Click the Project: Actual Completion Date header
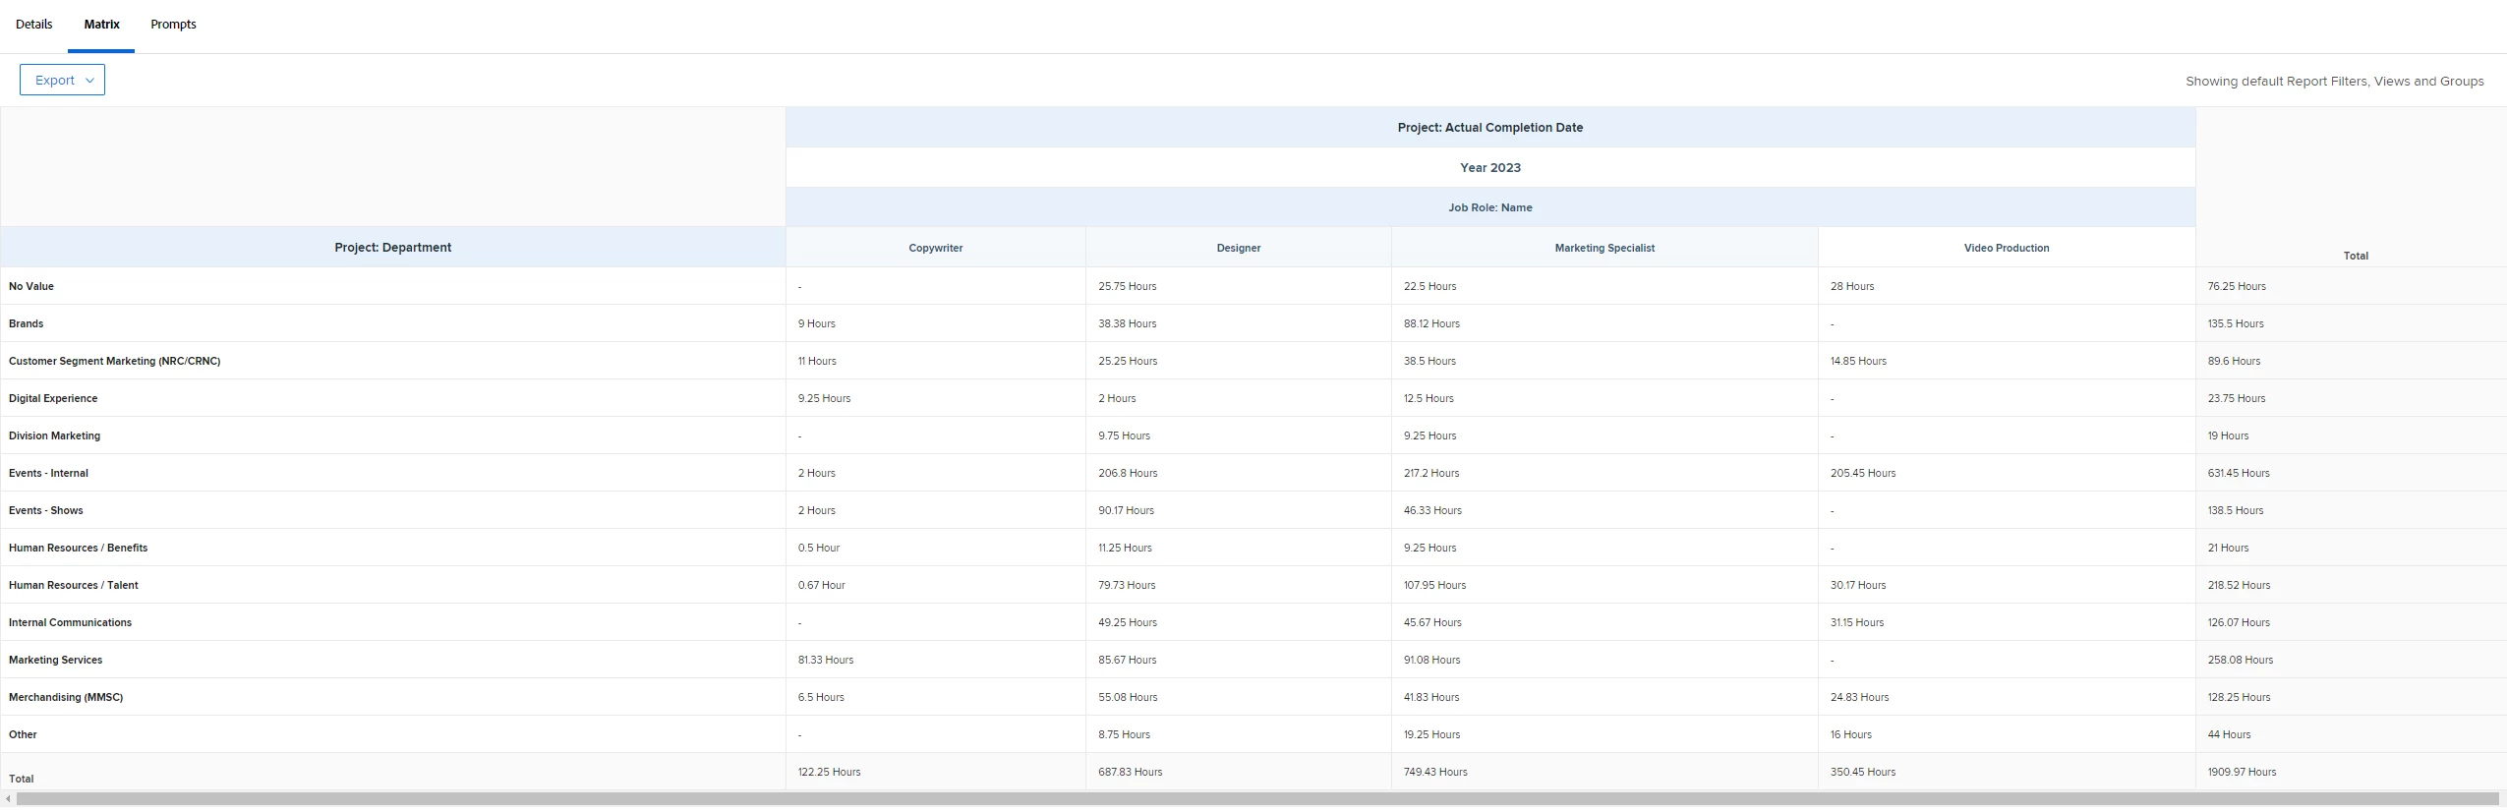This screenshot has width=2507, height=812. click(1490, 128)
